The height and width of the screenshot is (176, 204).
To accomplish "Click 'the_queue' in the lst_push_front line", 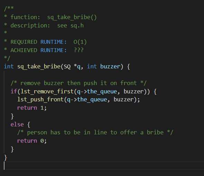I will (x=92, y=100).
